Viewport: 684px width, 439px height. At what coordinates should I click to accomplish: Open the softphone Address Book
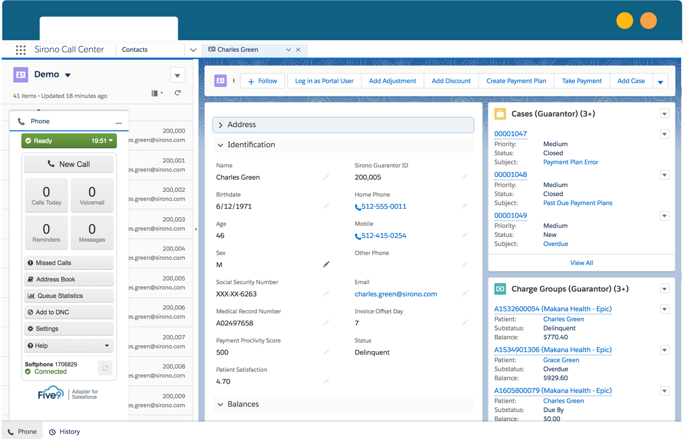coord(69,279)
